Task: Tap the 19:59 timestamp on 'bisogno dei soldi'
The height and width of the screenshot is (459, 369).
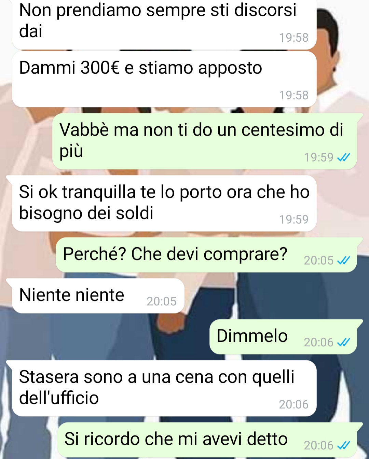Action: tap(293, 219)
